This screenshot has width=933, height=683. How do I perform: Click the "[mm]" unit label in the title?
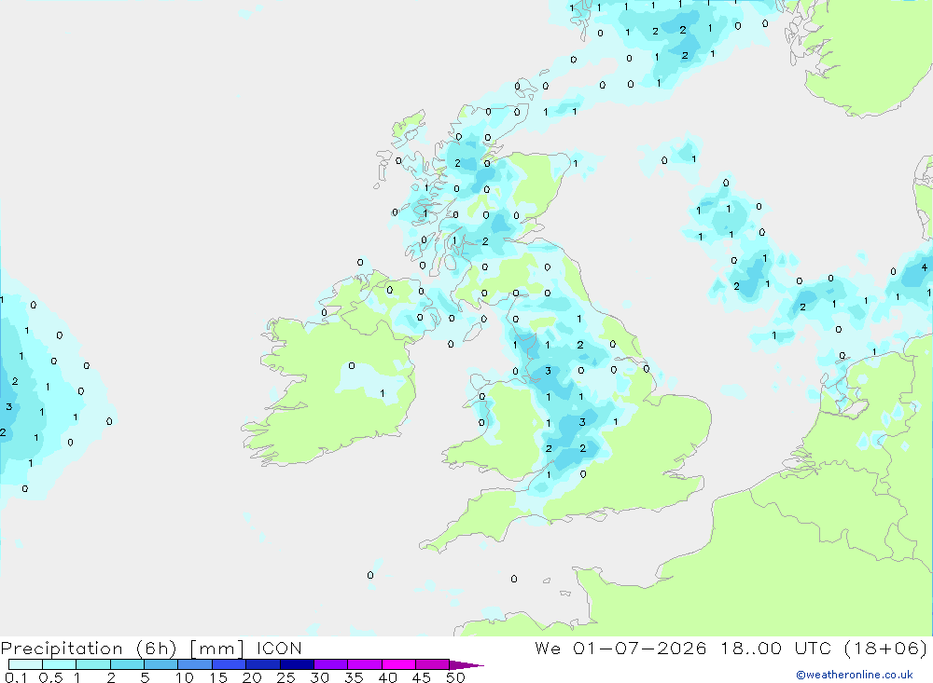(216, 649)
